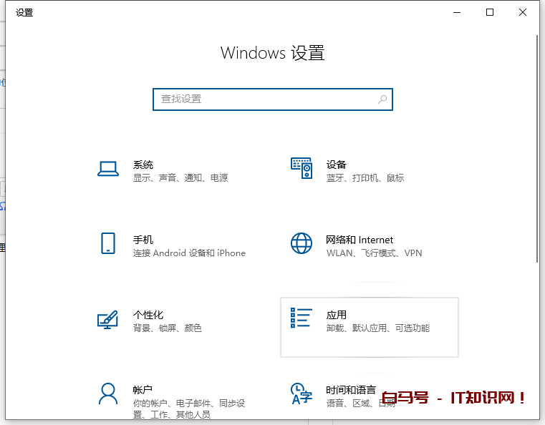This screenshot has height=425, width=545.
Task: Focus the 查找设置 search box
Action: (x=273, y=99)
